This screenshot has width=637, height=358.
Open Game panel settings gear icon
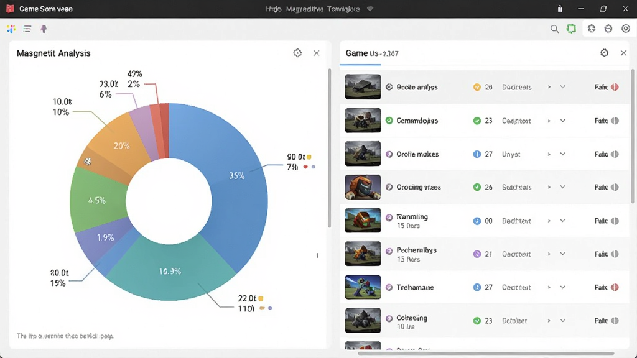pyautogui.click(x=604, y=53)
